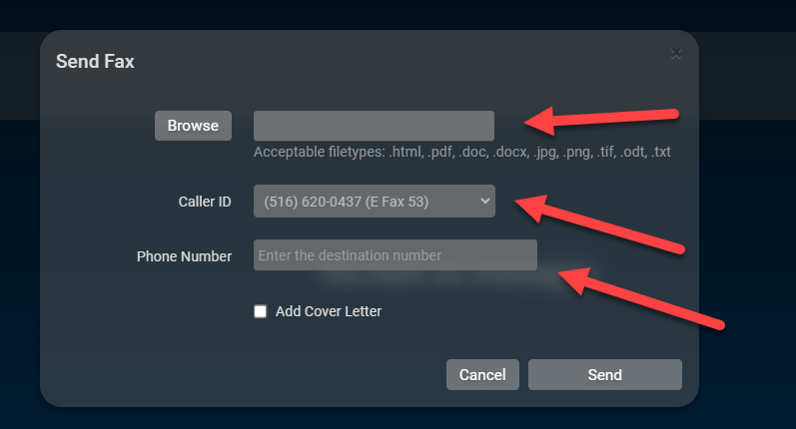Click the Cancel button

point(482,375)
